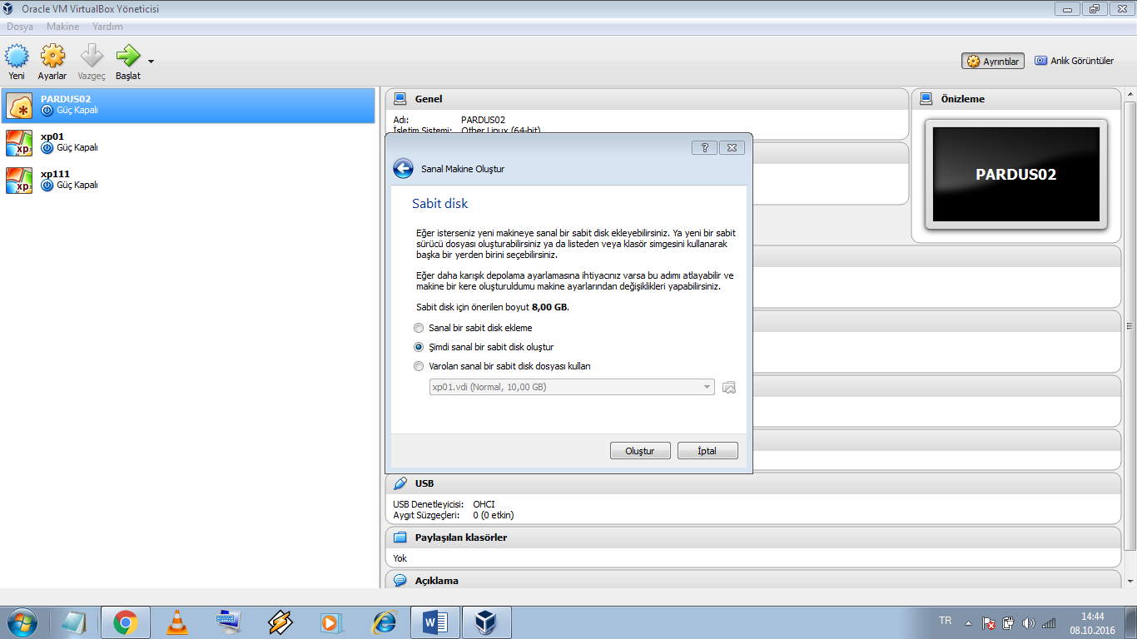This screenshot has width=1137, height=639.
Task: Click the Windows Media Player taskbar icon
Action: click(x=332, y=622)
